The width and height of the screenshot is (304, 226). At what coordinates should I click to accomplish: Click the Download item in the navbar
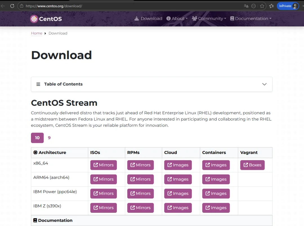tap(148, 19)
